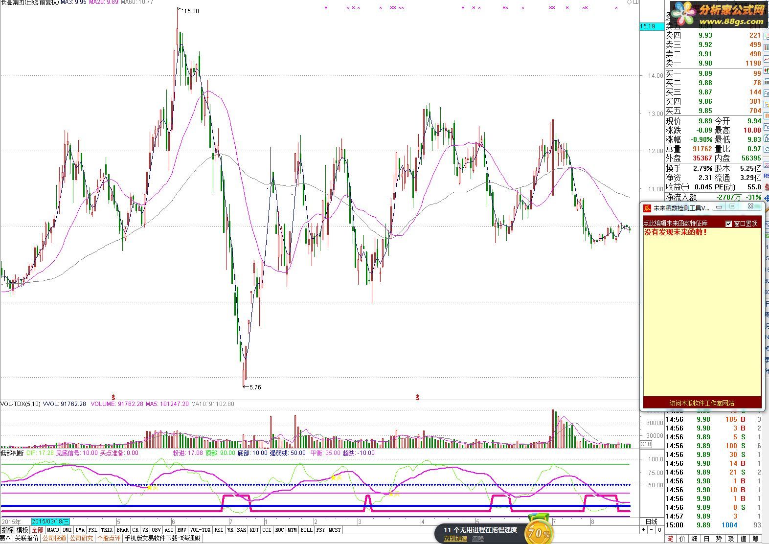
Task: Click the 全部 indicator category tab
Action: pos(38,530)
